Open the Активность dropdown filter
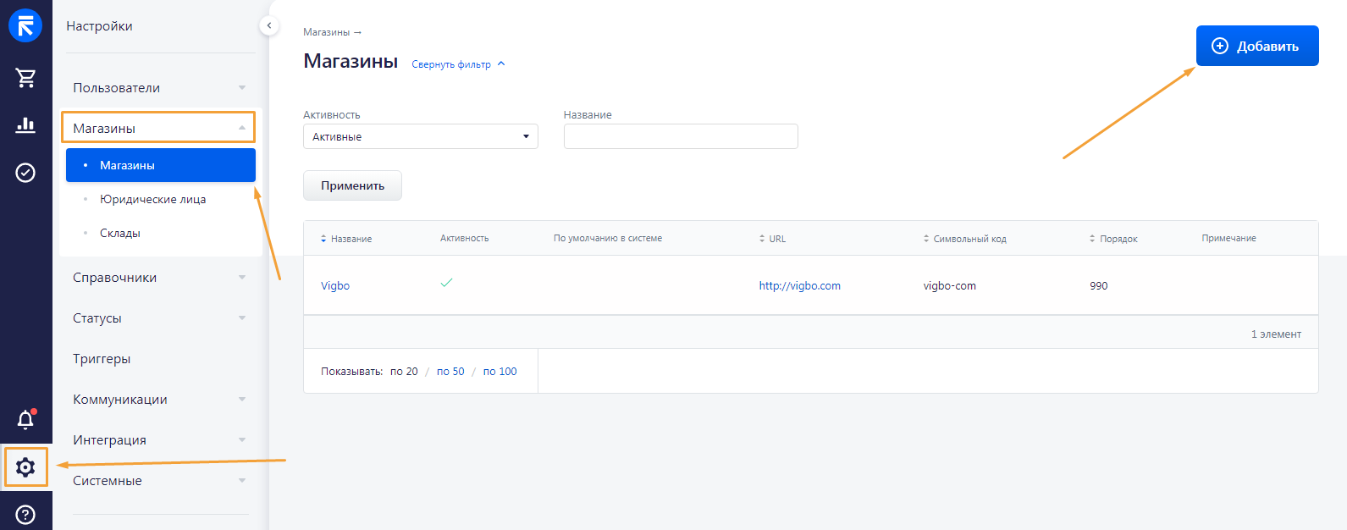This screenshot has width=1347, height=530. tap(421, 136)
